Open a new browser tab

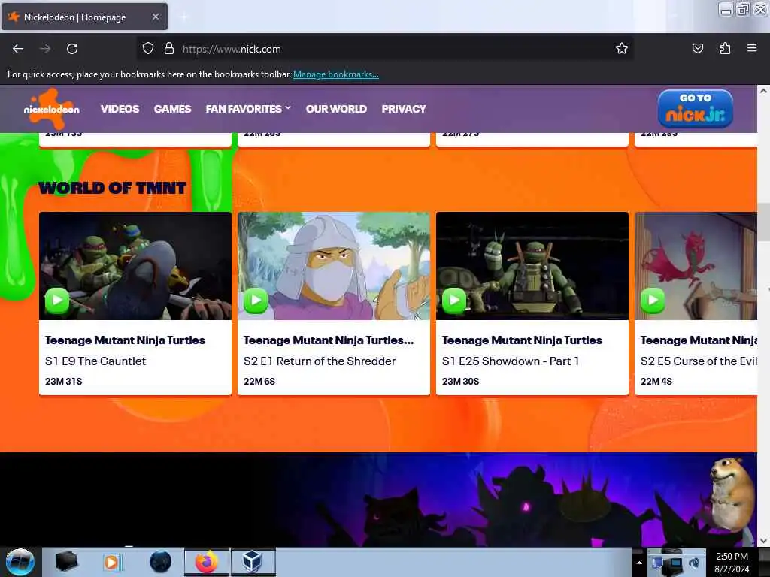click(184, 17)
